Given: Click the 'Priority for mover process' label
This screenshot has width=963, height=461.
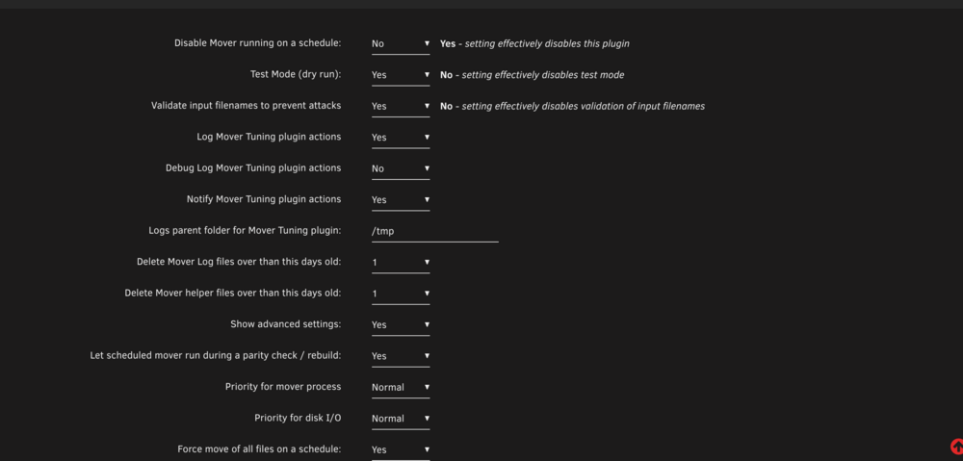Looking at the screenshot, I should click(282, 387).
